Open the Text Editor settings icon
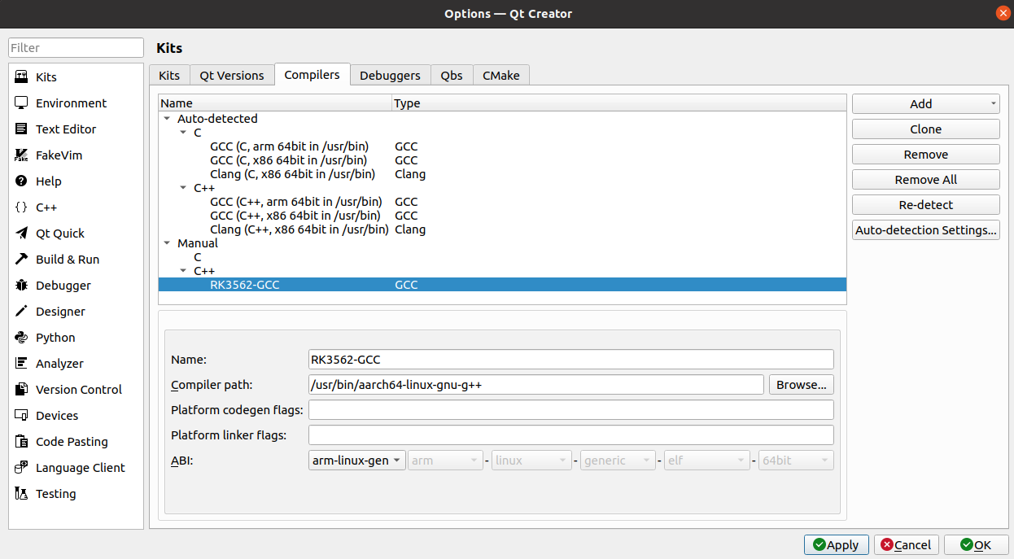This screenshot has height=559, width=1014. pos(21,129)
